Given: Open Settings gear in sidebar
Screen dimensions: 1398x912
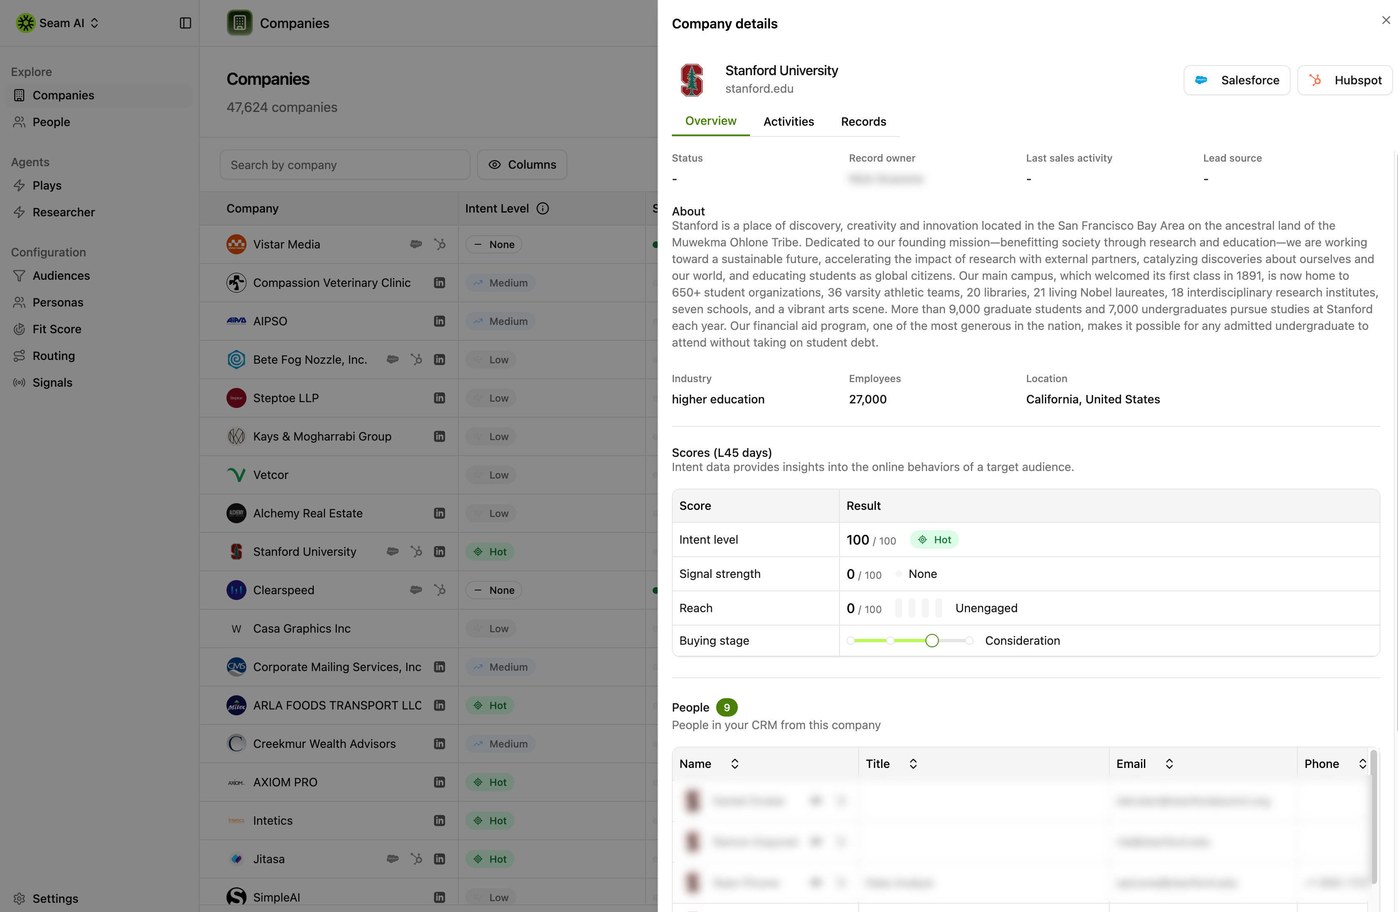Looking at the screenshot, I should [19, 898].
